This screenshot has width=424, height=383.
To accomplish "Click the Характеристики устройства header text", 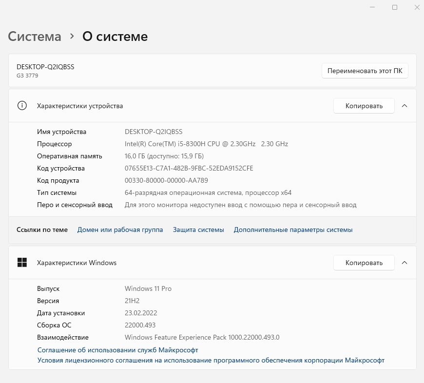I will [x=80, y=106].
